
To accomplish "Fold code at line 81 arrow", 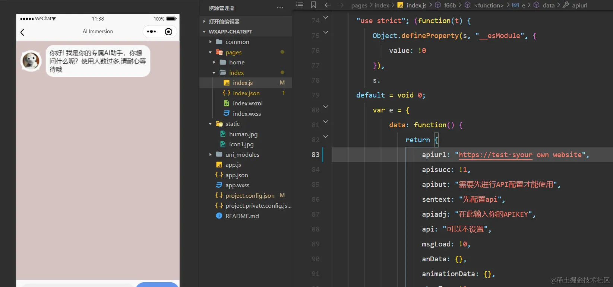I will [326, 121].
